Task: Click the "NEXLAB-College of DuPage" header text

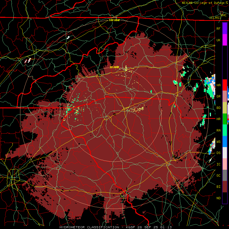Action: [x=203, y=3]
